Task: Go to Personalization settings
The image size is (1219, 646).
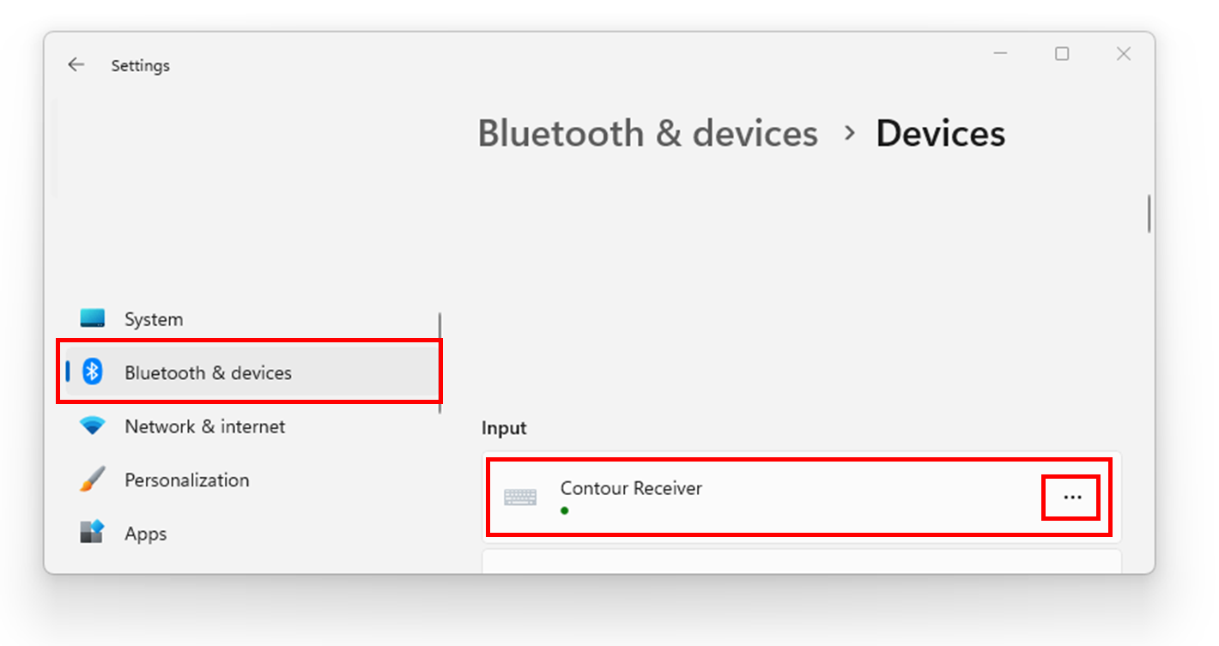Action: pos(186,480)
